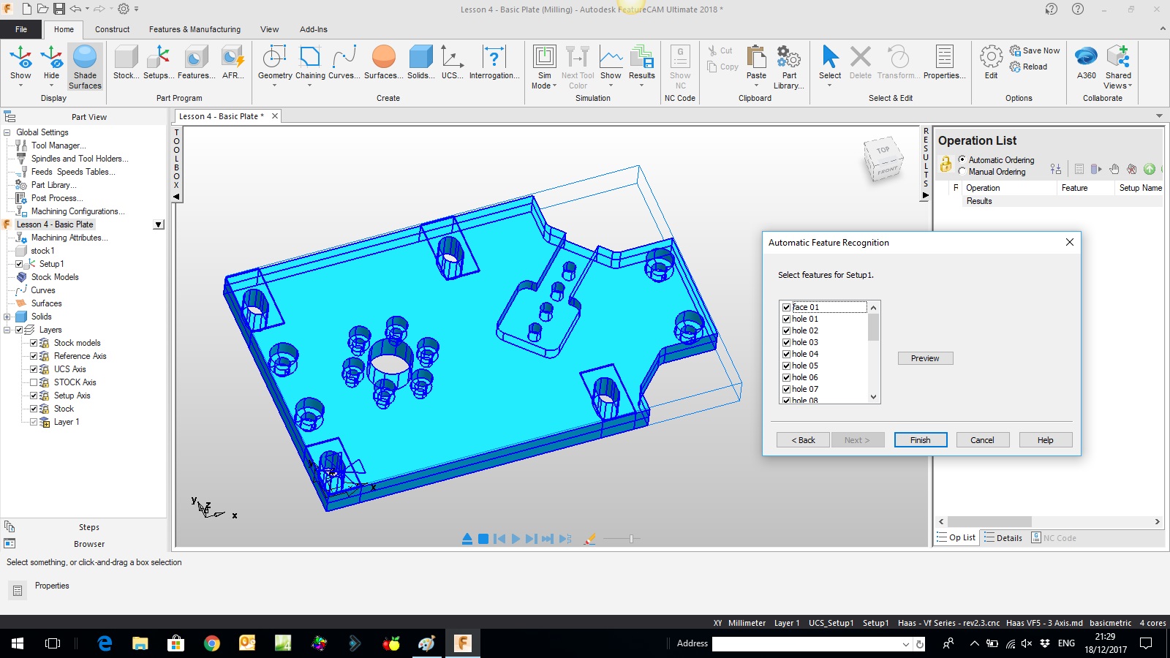This screenshot has height=658, width=1170.
Task: Open the Show dropdown in Display group
Action: point(20,86)
